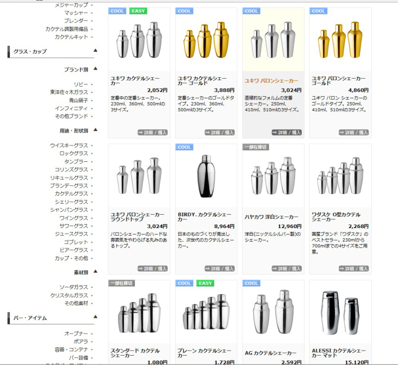
Task: Open the オープナー bar item link
Action: click(76, 334)
